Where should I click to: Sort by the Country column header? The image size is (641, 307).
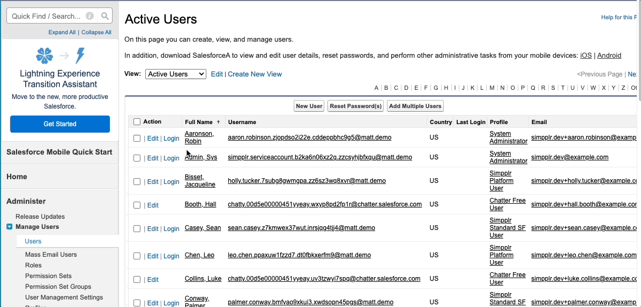[441, 122]
